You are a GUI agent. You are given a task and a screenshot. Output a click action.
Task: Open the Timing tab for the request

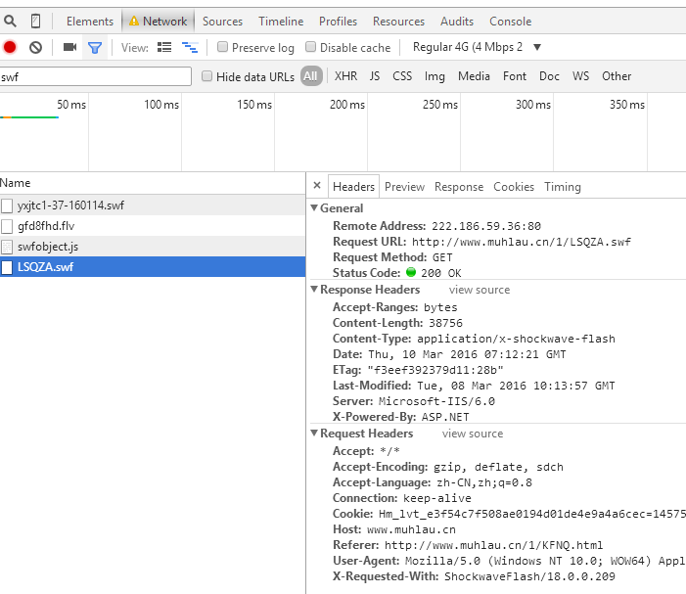click(x=562, y=187)
